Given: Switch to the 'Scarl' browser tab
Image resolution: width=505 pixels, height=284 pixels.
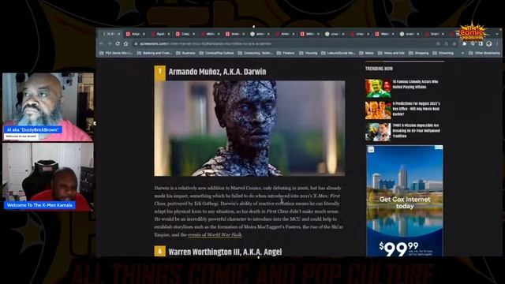Looking at the screenshot, I should [434, 34].
